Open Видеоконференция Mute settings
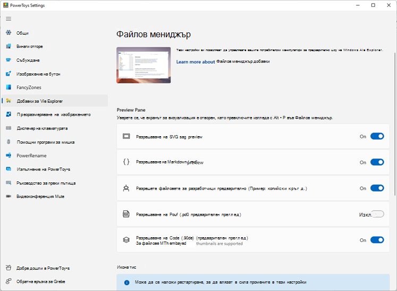397x291 pixels. 55,196
